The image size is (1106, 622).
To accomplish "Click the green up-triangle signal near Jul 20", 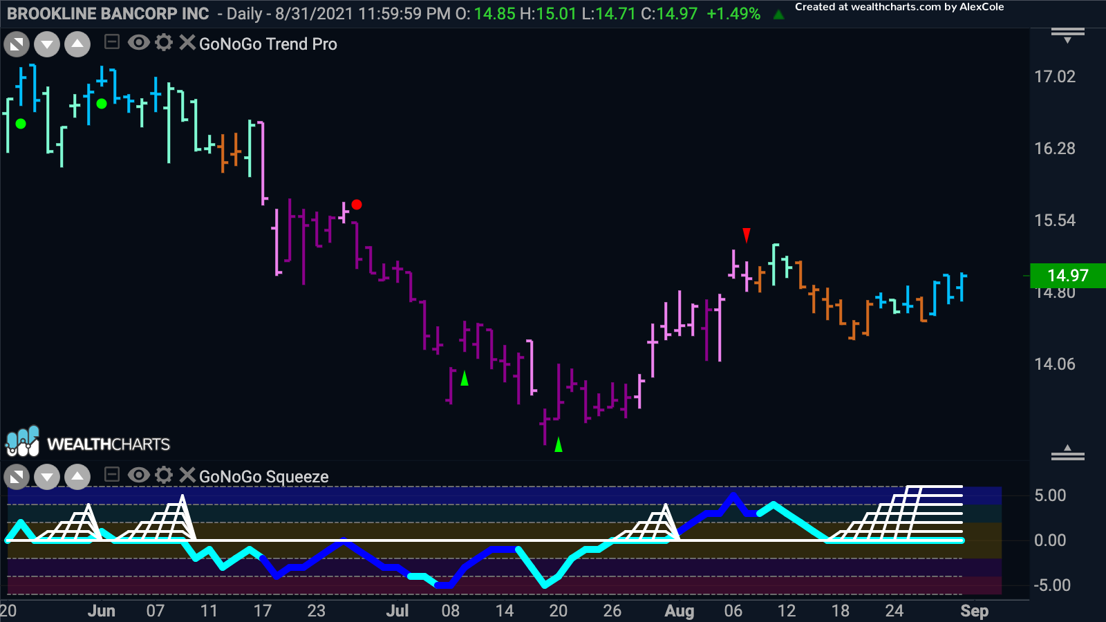I will click(559, 444).
